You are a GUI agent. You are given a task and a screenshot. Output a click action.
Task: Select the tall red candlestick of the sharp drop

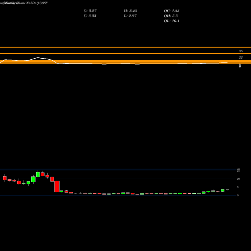57,186
